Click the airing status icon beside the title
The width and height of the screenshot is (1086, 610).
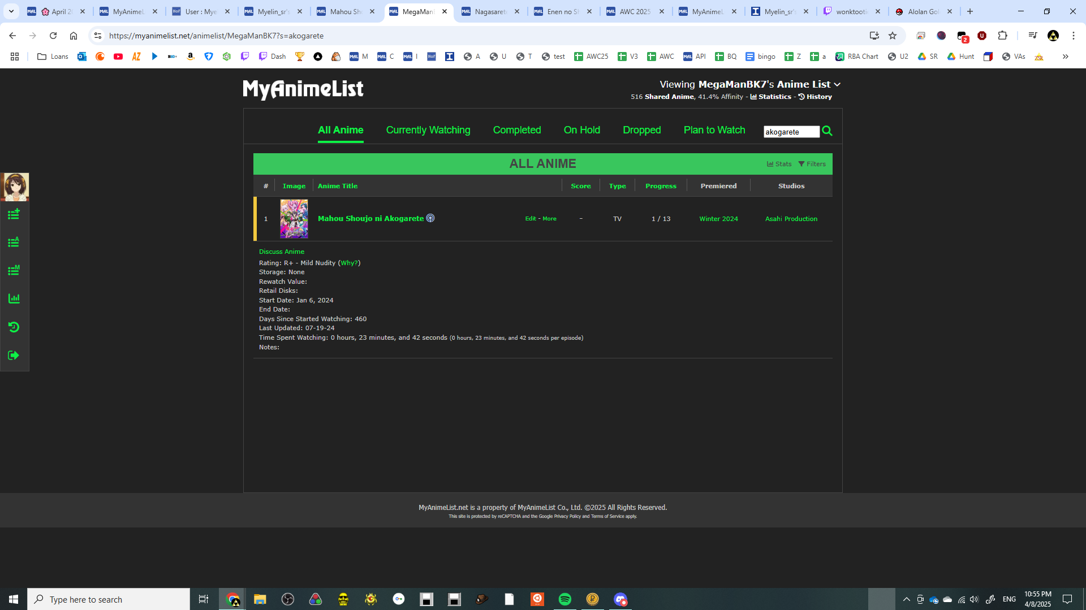(430, 218)
